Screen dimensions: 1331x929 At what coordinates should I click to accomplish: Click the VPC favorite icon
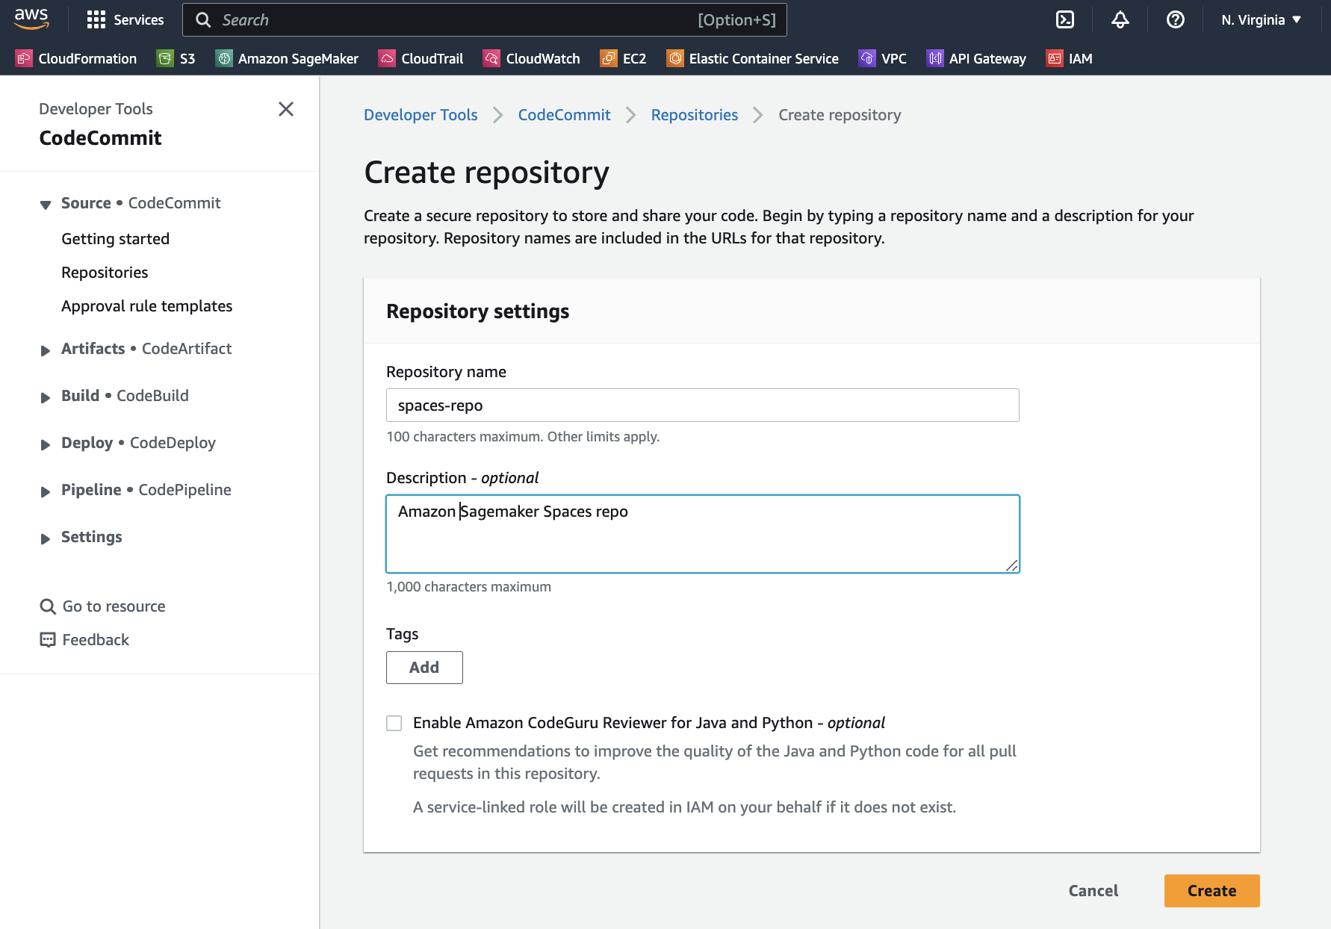[867, 58]
